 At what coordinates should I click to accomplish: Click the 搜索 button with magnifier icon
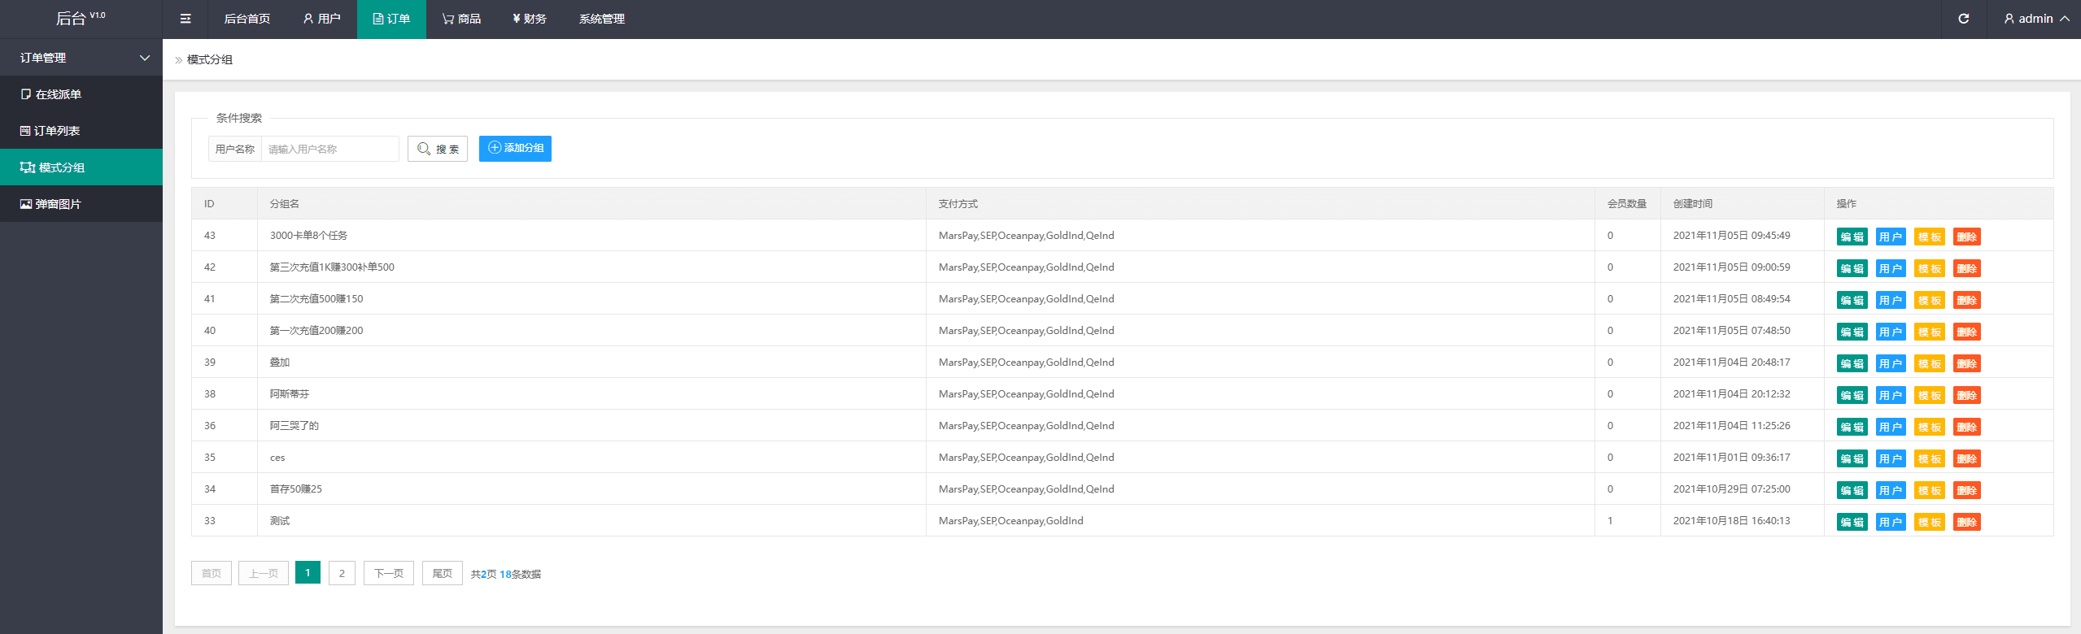[438, 149]
